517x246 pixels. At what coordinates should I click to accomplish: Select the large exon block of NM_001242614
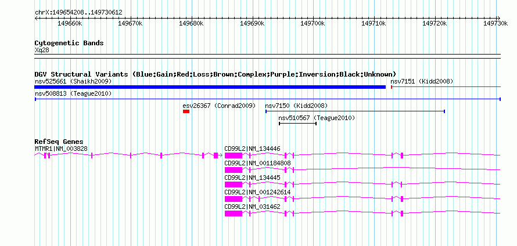point(234,199)
